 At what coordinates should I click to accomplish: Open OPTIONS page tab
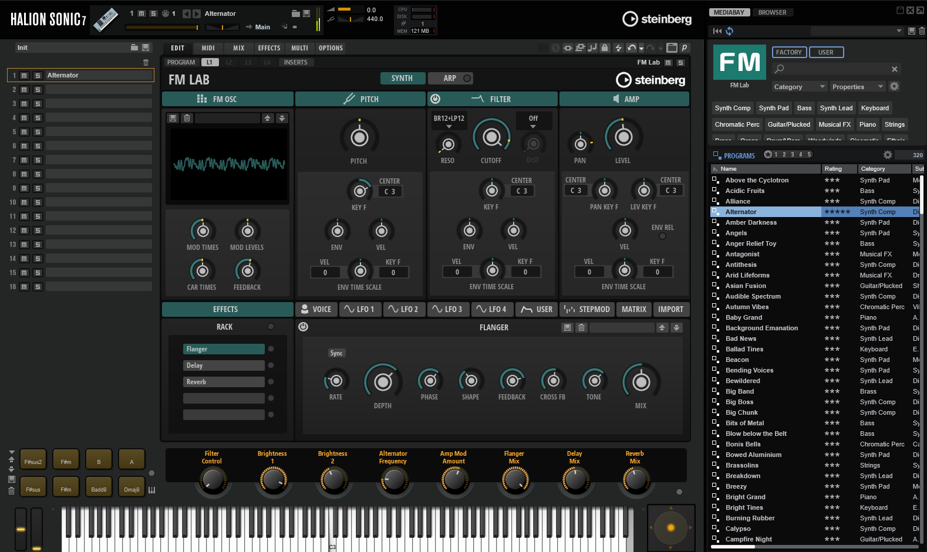click(331, 48)
